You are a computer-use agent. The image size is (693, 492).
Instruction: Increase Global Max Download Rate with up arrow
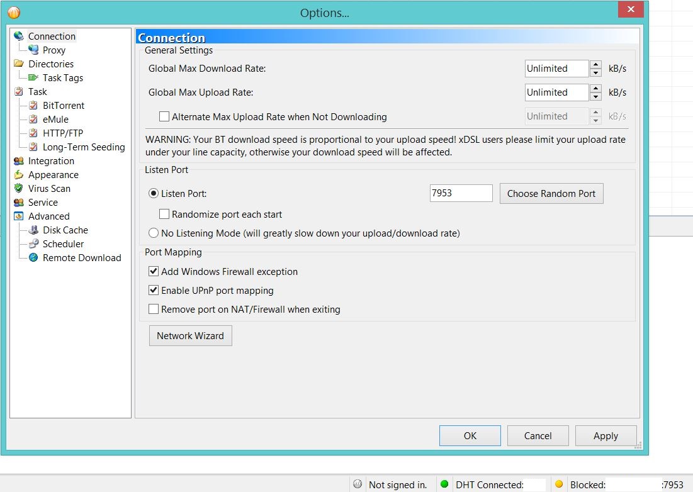coord(595,65)
